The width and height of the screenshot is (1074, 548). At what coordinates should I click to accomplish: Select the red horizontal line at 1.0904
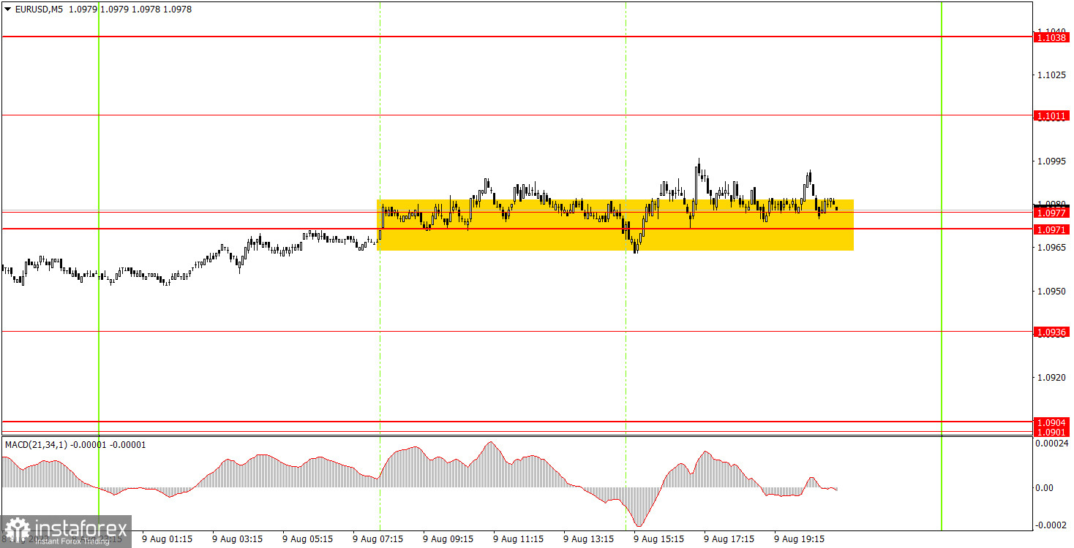click(516, 422)
